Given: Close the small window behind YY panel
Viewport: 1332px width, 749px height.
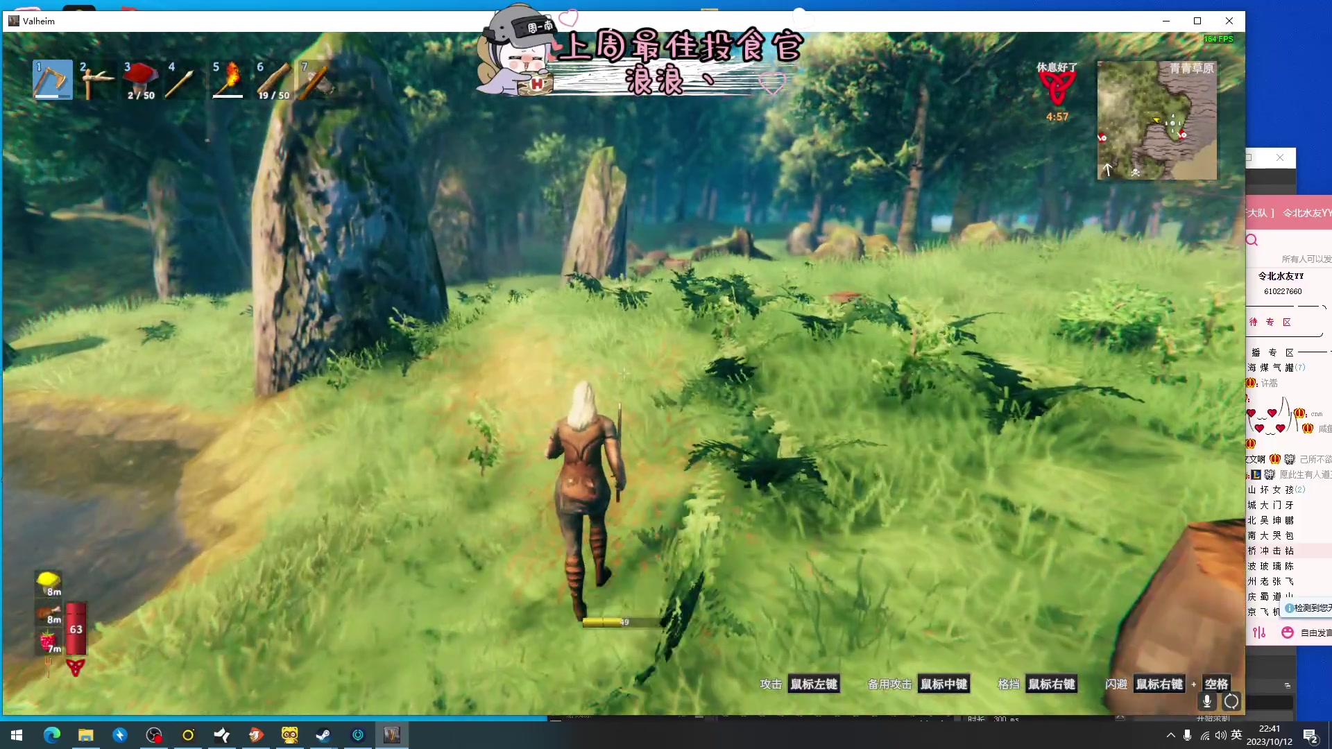Looking at the screenshot, I should click(1280, 157).
